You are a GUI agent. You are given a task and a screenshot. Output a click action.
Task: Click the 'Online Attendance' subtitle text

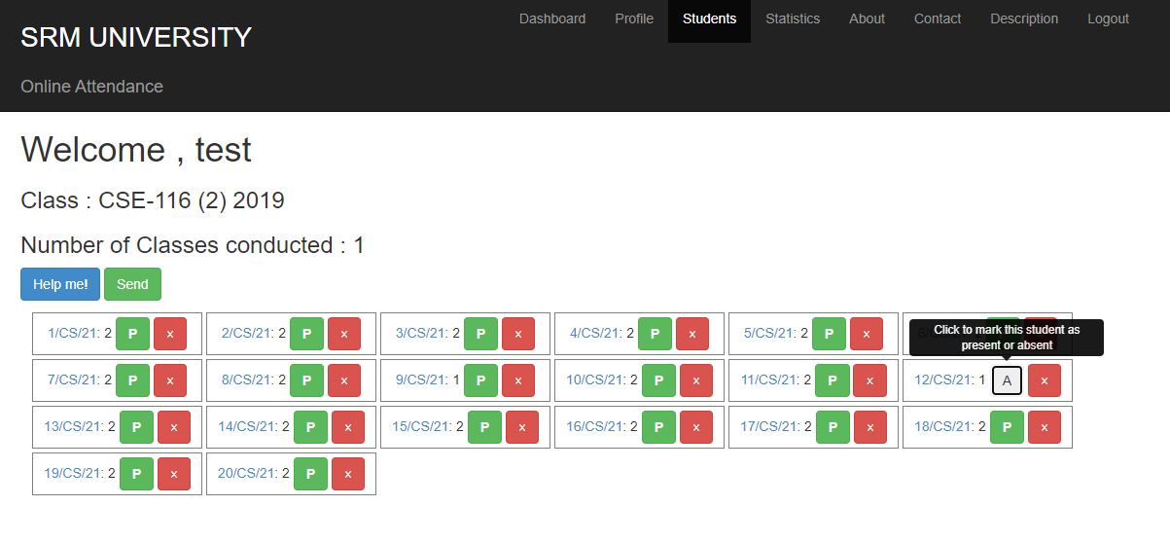(x=92, y=87)
